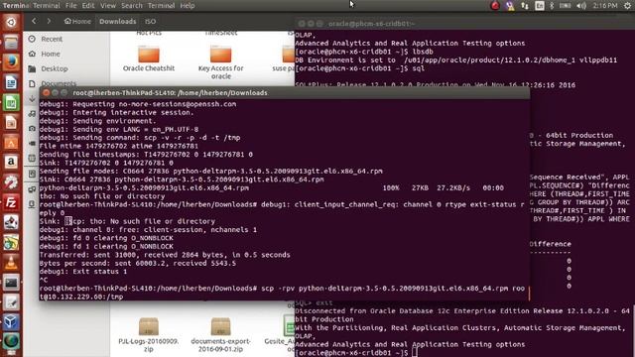Open the Terminal icon in the launcher
Screen dimensions: 635x357
pos(11,283)
